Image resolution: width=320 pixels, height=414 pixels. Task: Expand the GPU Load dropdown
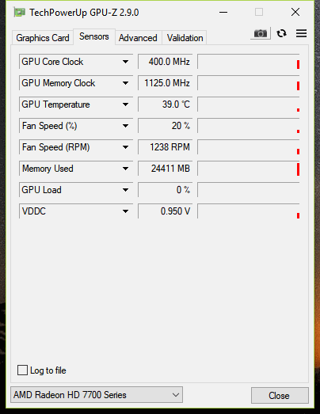[125, 190]
